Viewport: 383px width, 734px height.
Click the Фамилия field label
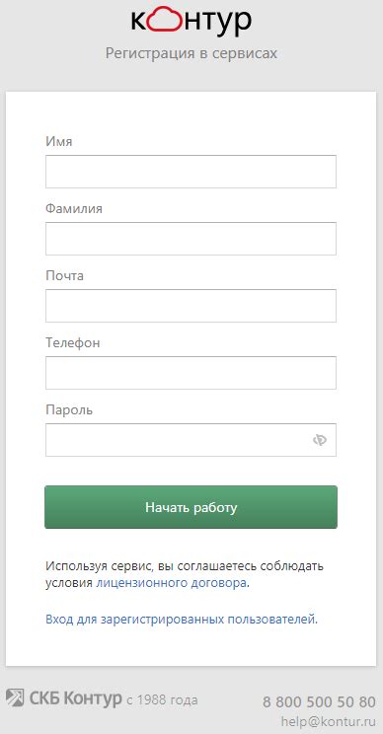coord(74,208)
